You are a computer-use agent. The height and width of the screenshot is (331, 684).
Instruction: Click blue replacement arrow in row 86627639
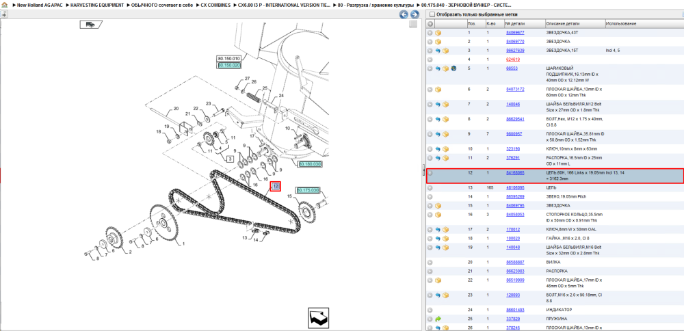[x=438, y=51]
